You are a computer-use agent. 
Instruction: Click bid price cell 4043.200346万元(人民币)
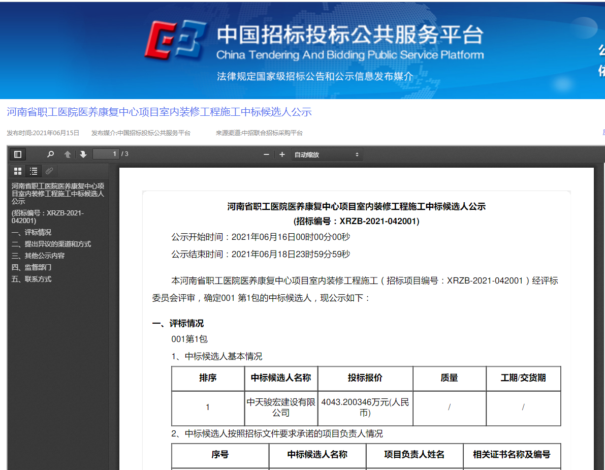tap(365, 408)
